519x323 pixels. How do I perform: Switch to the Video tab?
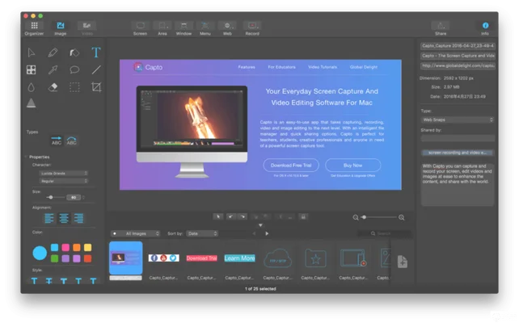[86, 28]
